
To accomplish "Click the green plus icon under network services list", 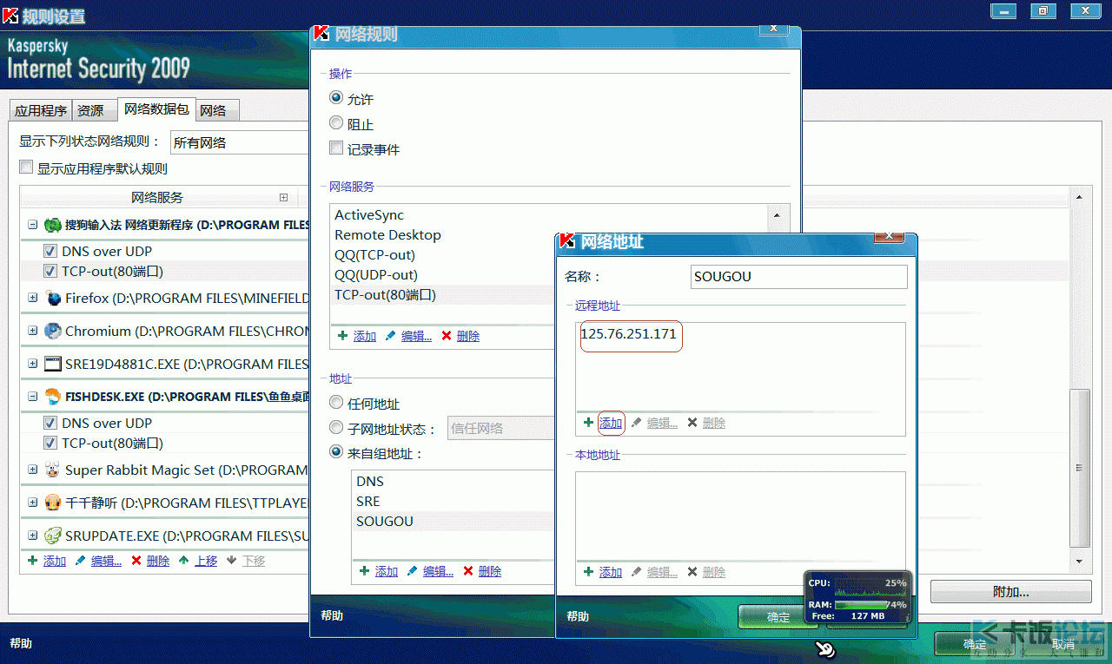I will [x=342, y=336].
